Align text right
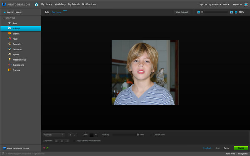This screenshot has width=250, height=156. pos(67,141)
